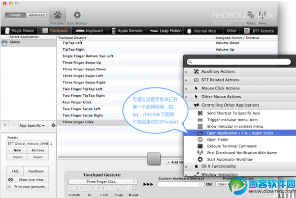Choose Post Distributed Notification With Name
The height and width of the screenshot is (198, 296).
pos(240,153)
